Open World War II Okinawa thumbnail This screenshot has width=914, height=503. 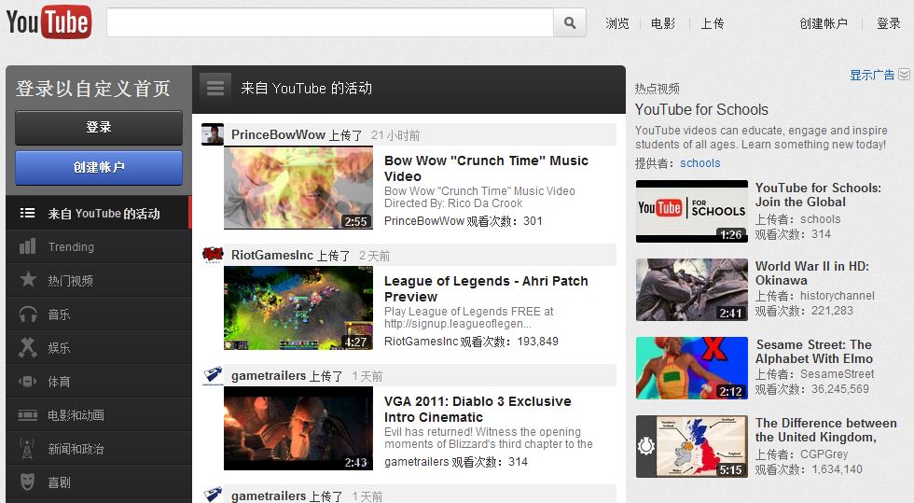tap(691, 289)
